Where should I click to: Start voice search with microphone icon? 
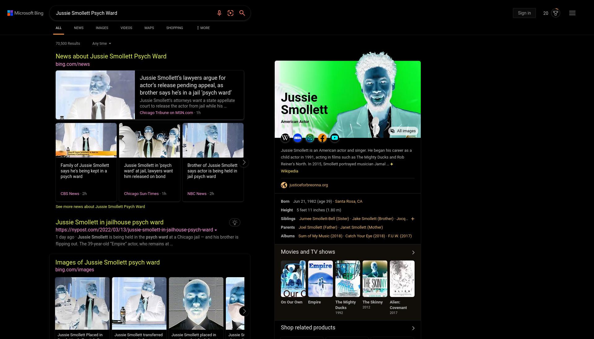tap(219, 13)
